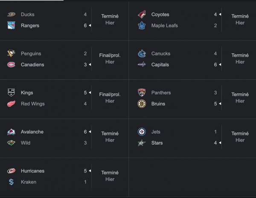256x198 pixels.
Task: Open the Hurricanes team name link
Action: point(32,171)
